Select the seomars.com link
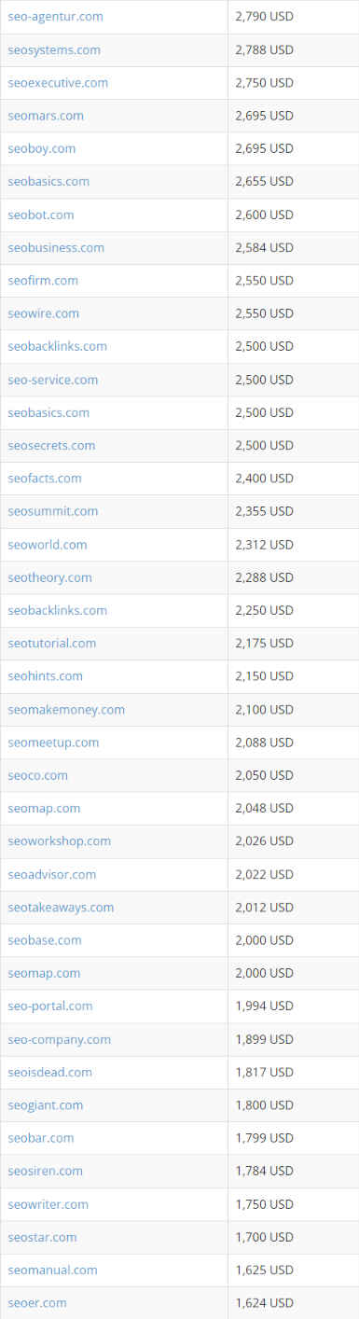 click(x=46, y=116)
